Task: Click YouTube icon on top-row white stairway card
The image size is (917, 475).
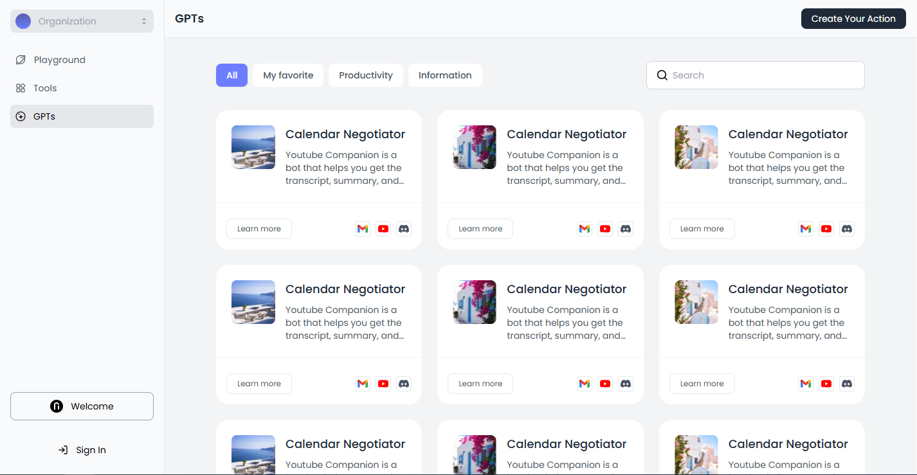Action: point(826,229)
